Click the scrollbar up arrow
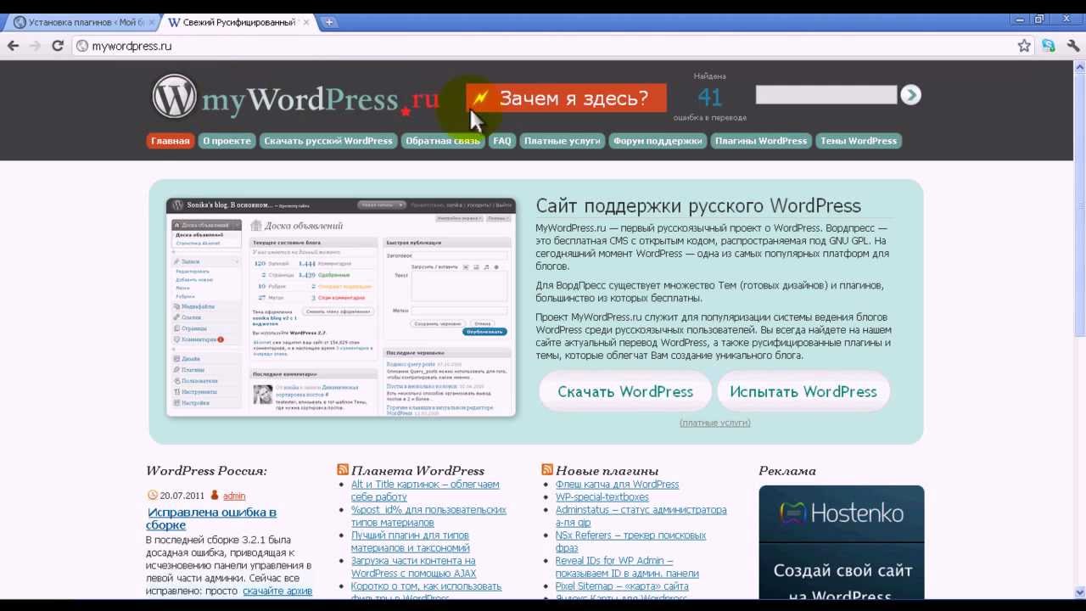The height and width of the screenshot is (611, 1086). 1079,66
